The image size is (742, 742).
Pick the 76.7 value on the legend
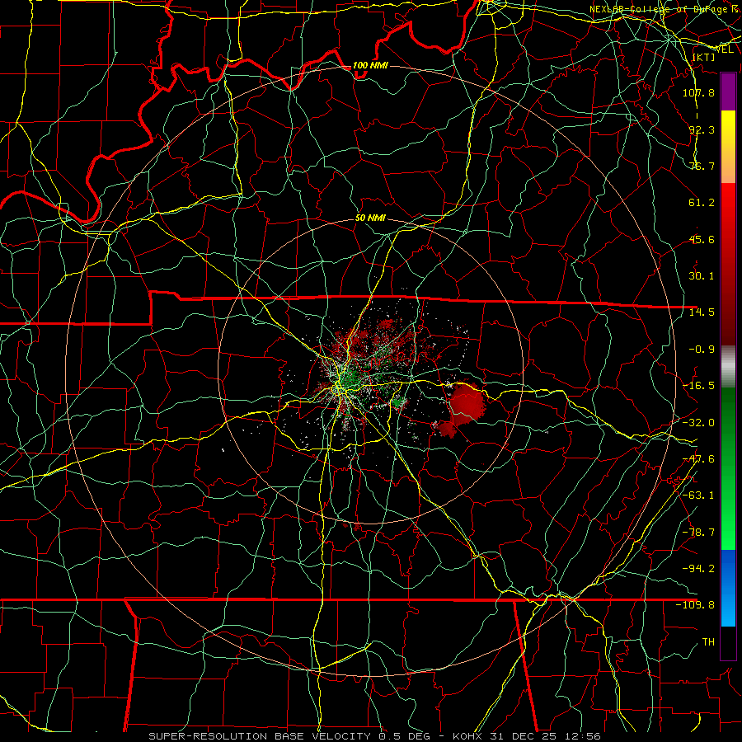pos(702,166)
